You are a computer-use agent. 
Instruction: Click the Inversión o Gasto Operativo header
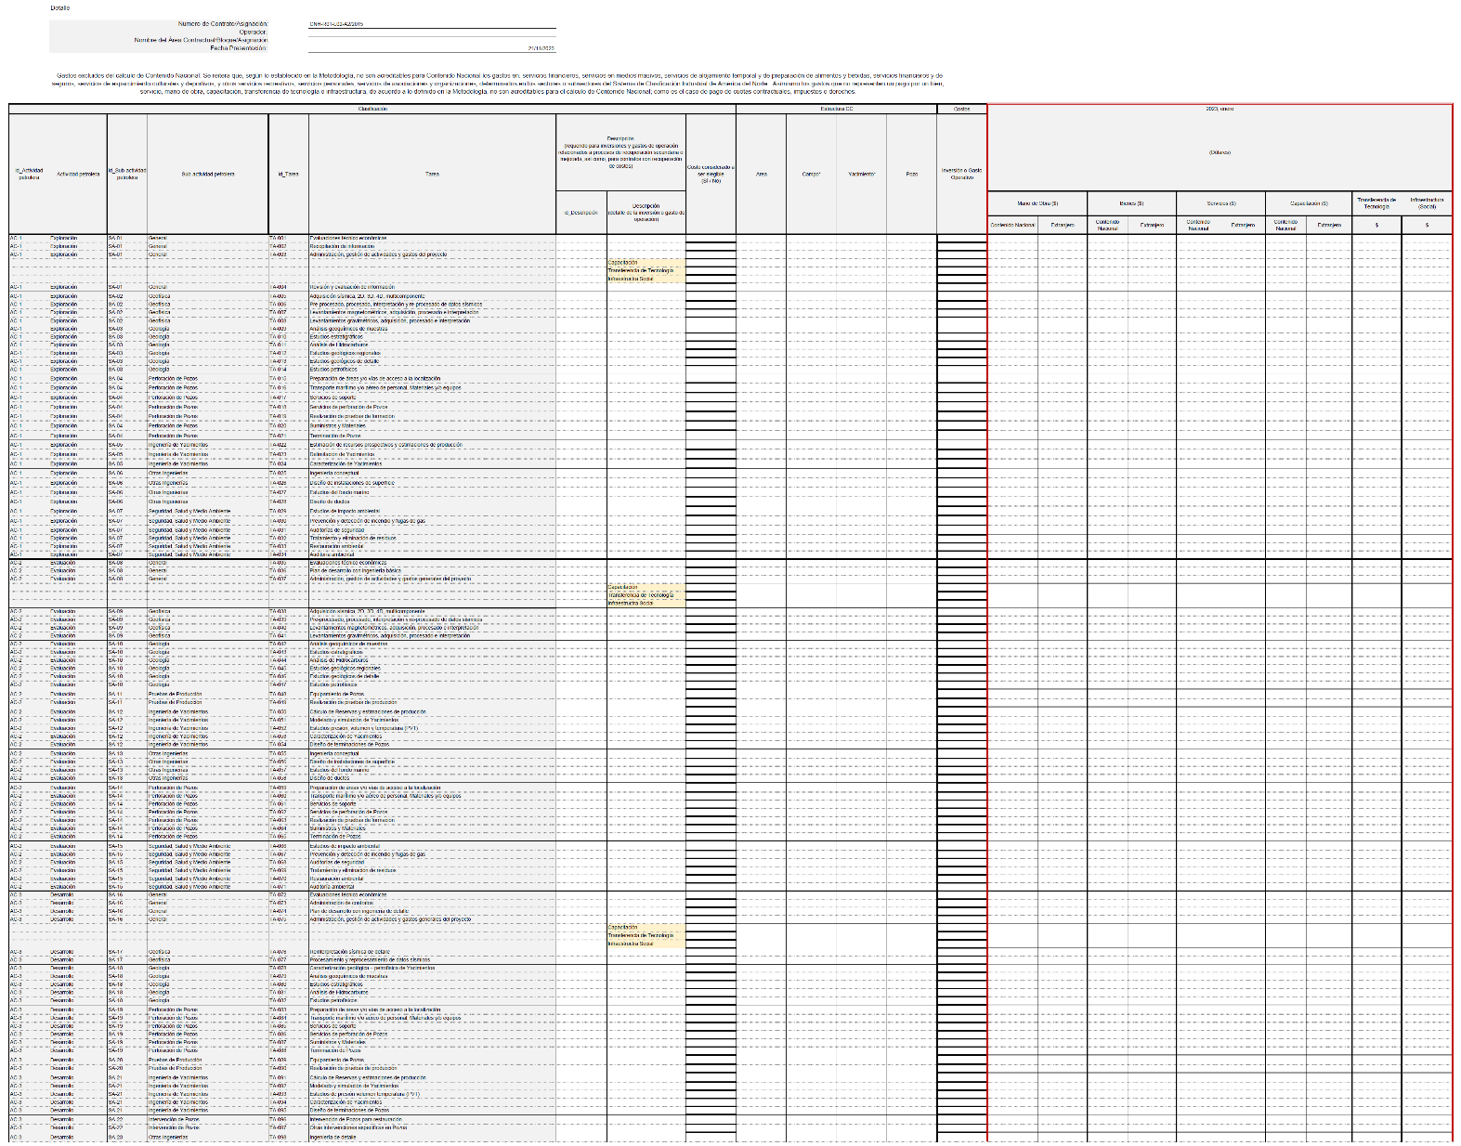(x=961, y=174)
